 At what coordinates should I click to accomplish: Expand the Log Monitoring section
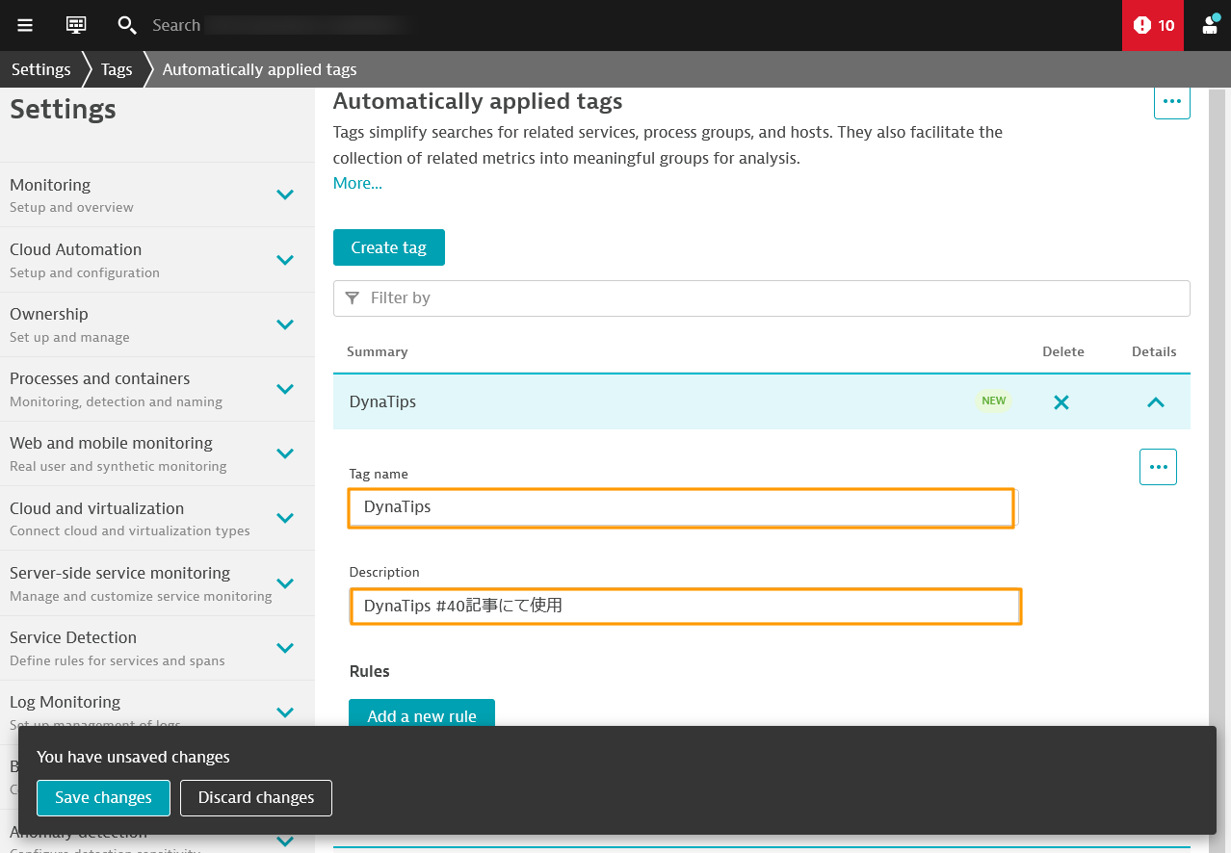click(284, 711)
